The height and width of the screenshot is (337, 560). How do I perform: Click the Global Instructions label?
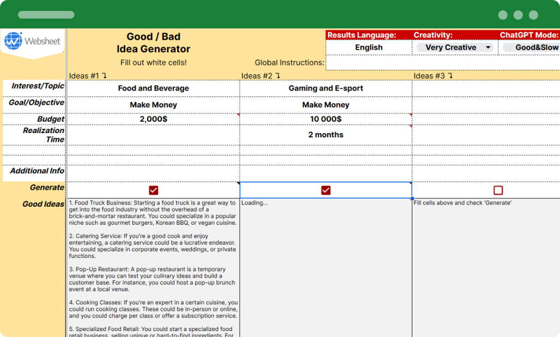(x=289, y=63)
